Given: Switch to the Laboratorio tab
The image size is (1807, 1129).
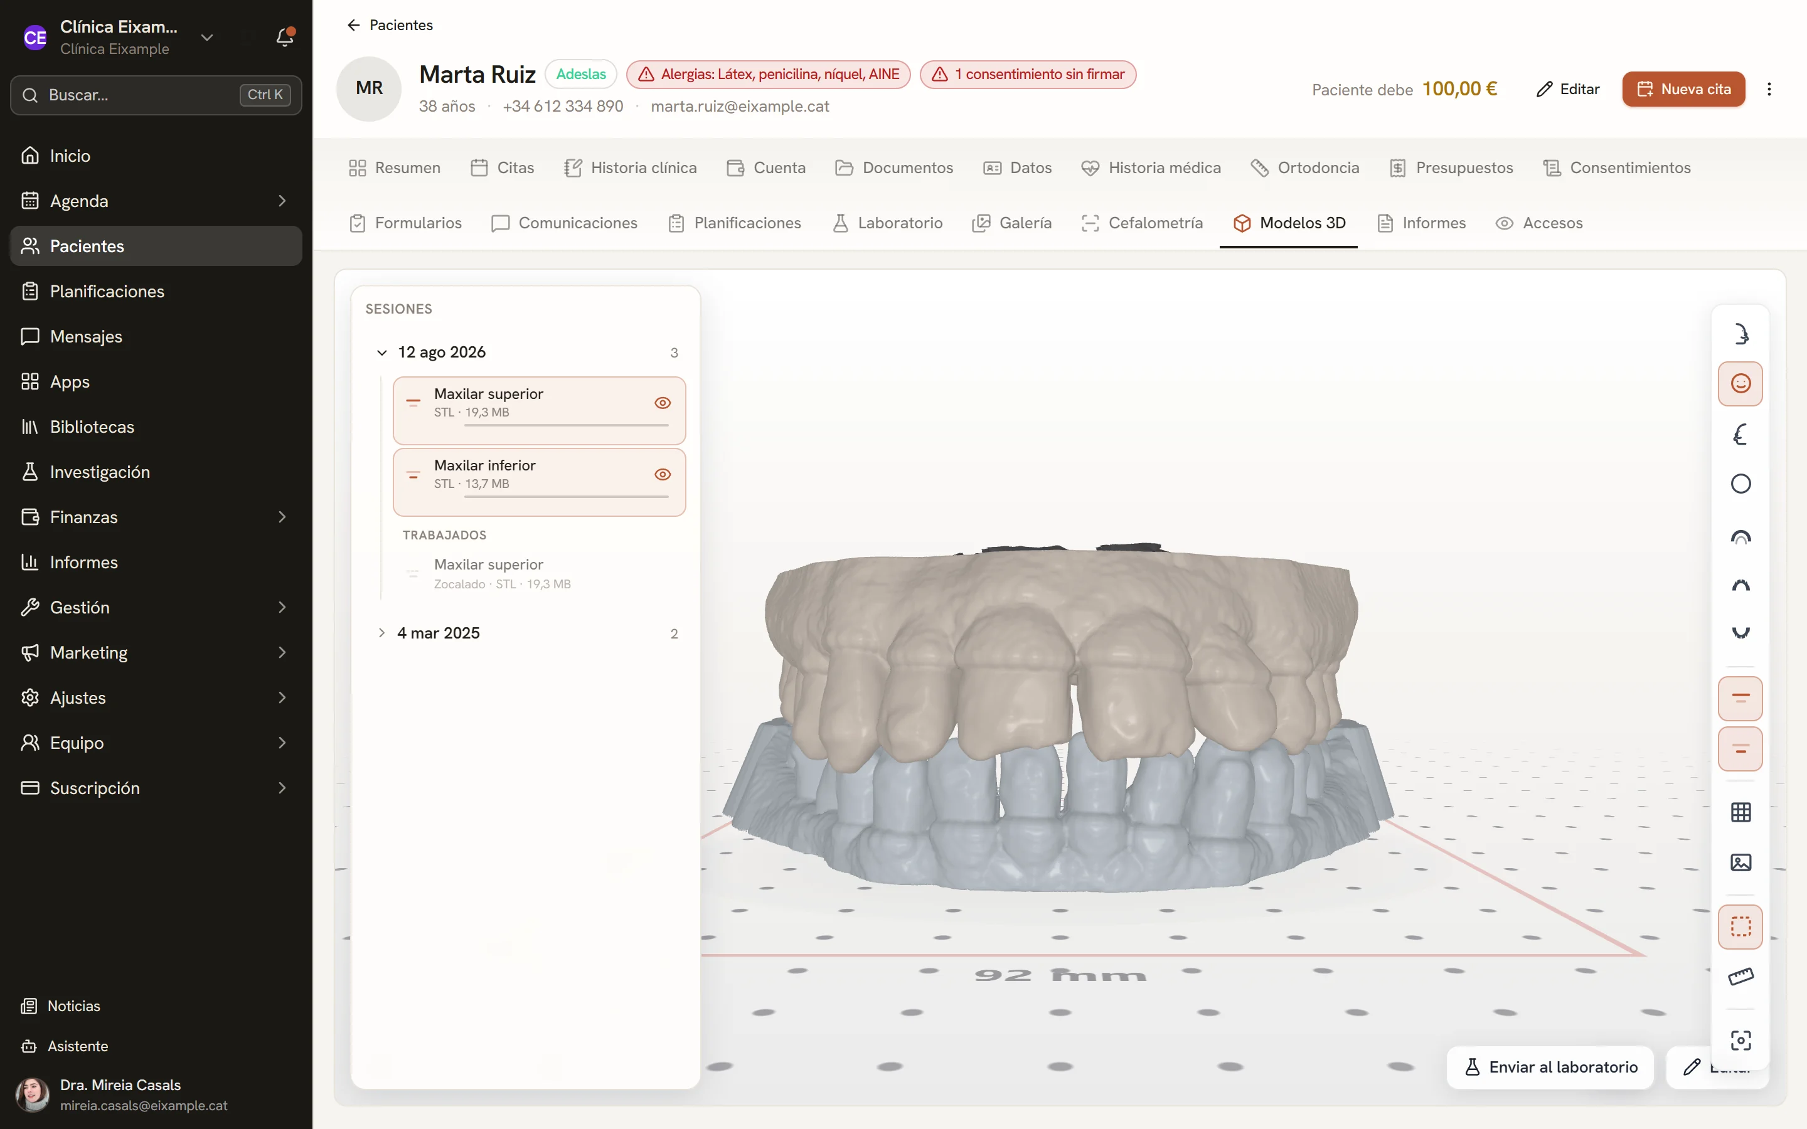Looking at the screenshot, I should pos(888,223).
